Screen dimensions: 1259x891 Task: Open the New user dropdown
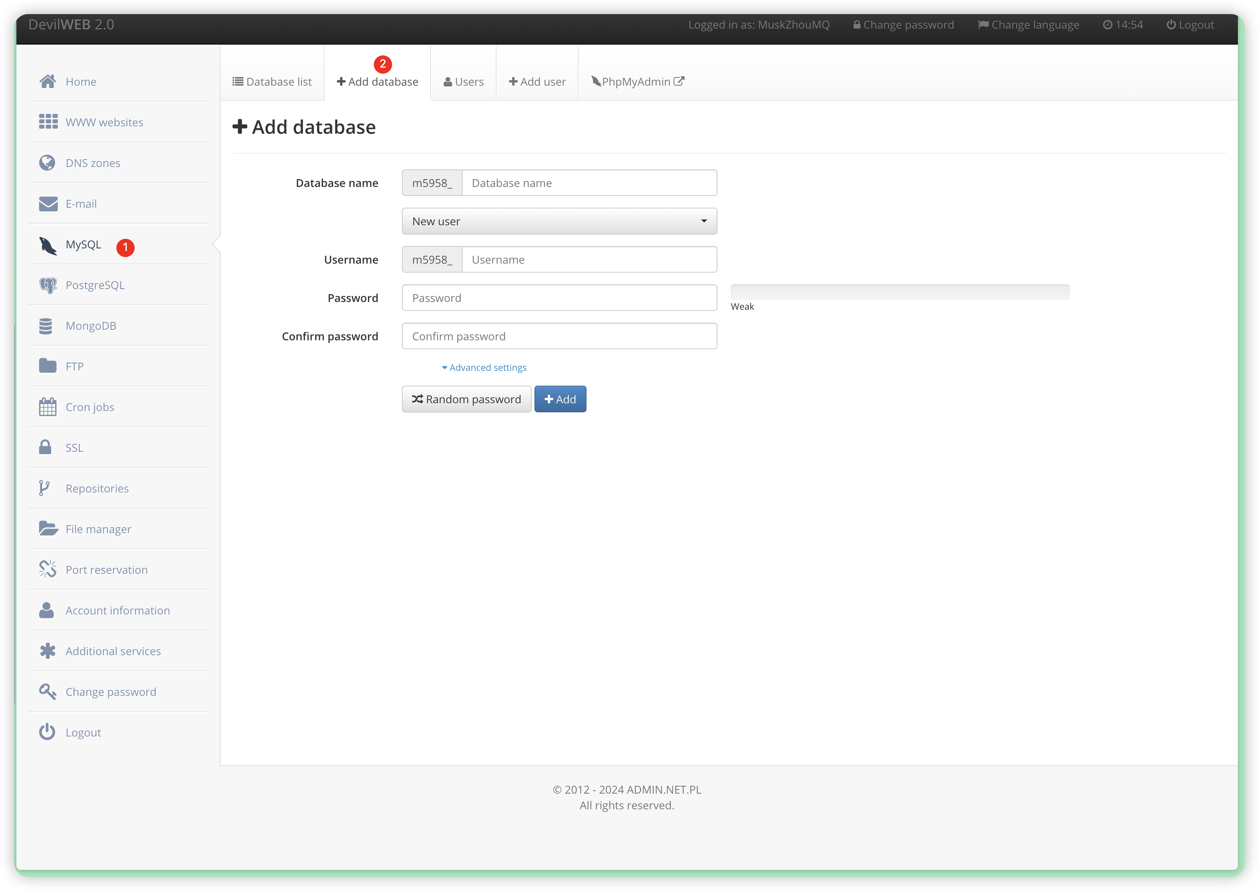pyautogui.click(x=559, y=221)
